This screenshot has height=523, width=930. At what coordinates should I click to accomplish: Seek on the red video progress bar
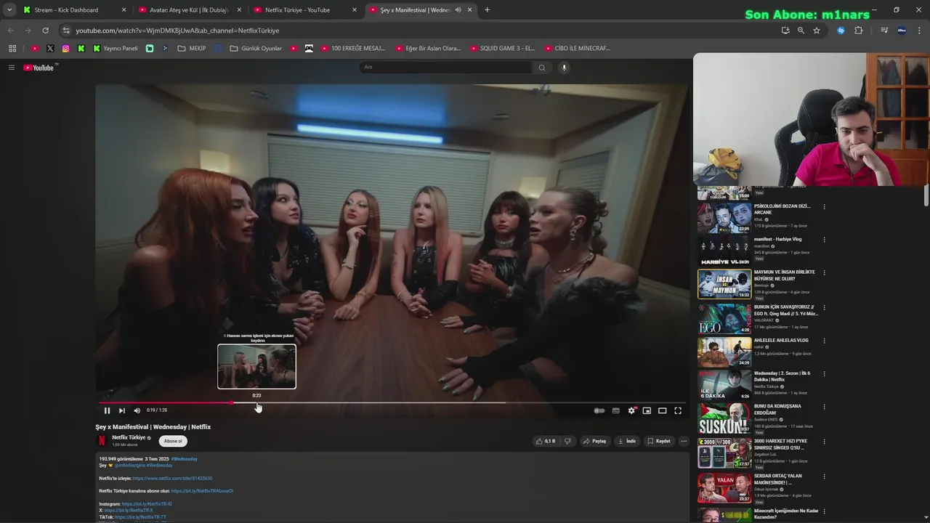(x=392, y=402)
